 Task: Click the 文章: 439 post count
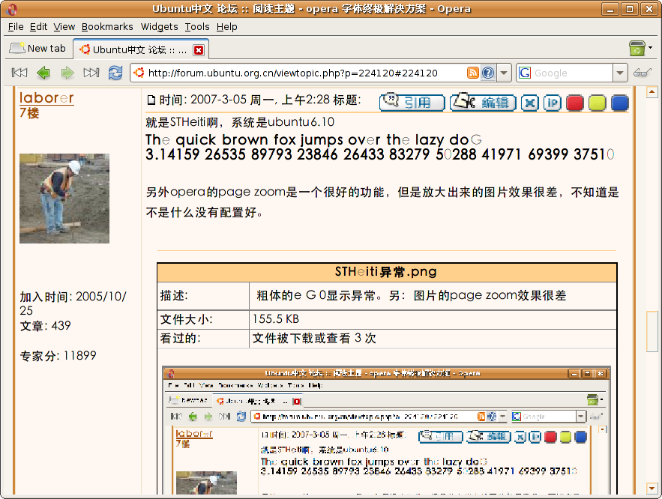[x=46, y=326]
